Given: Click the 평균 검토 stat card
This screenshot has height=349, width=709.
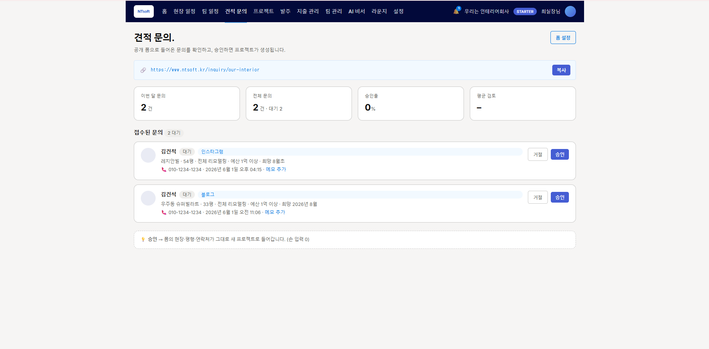Looking at the screenshot, I should click(x=523, y=104).
